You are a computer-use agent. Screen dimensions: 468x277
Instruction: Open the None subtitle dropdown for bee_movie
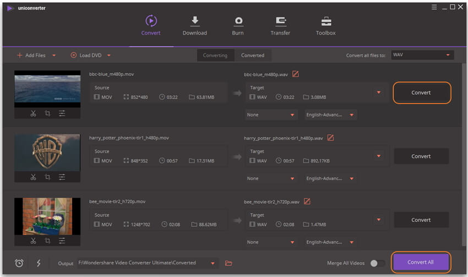(x=271, y=242)
